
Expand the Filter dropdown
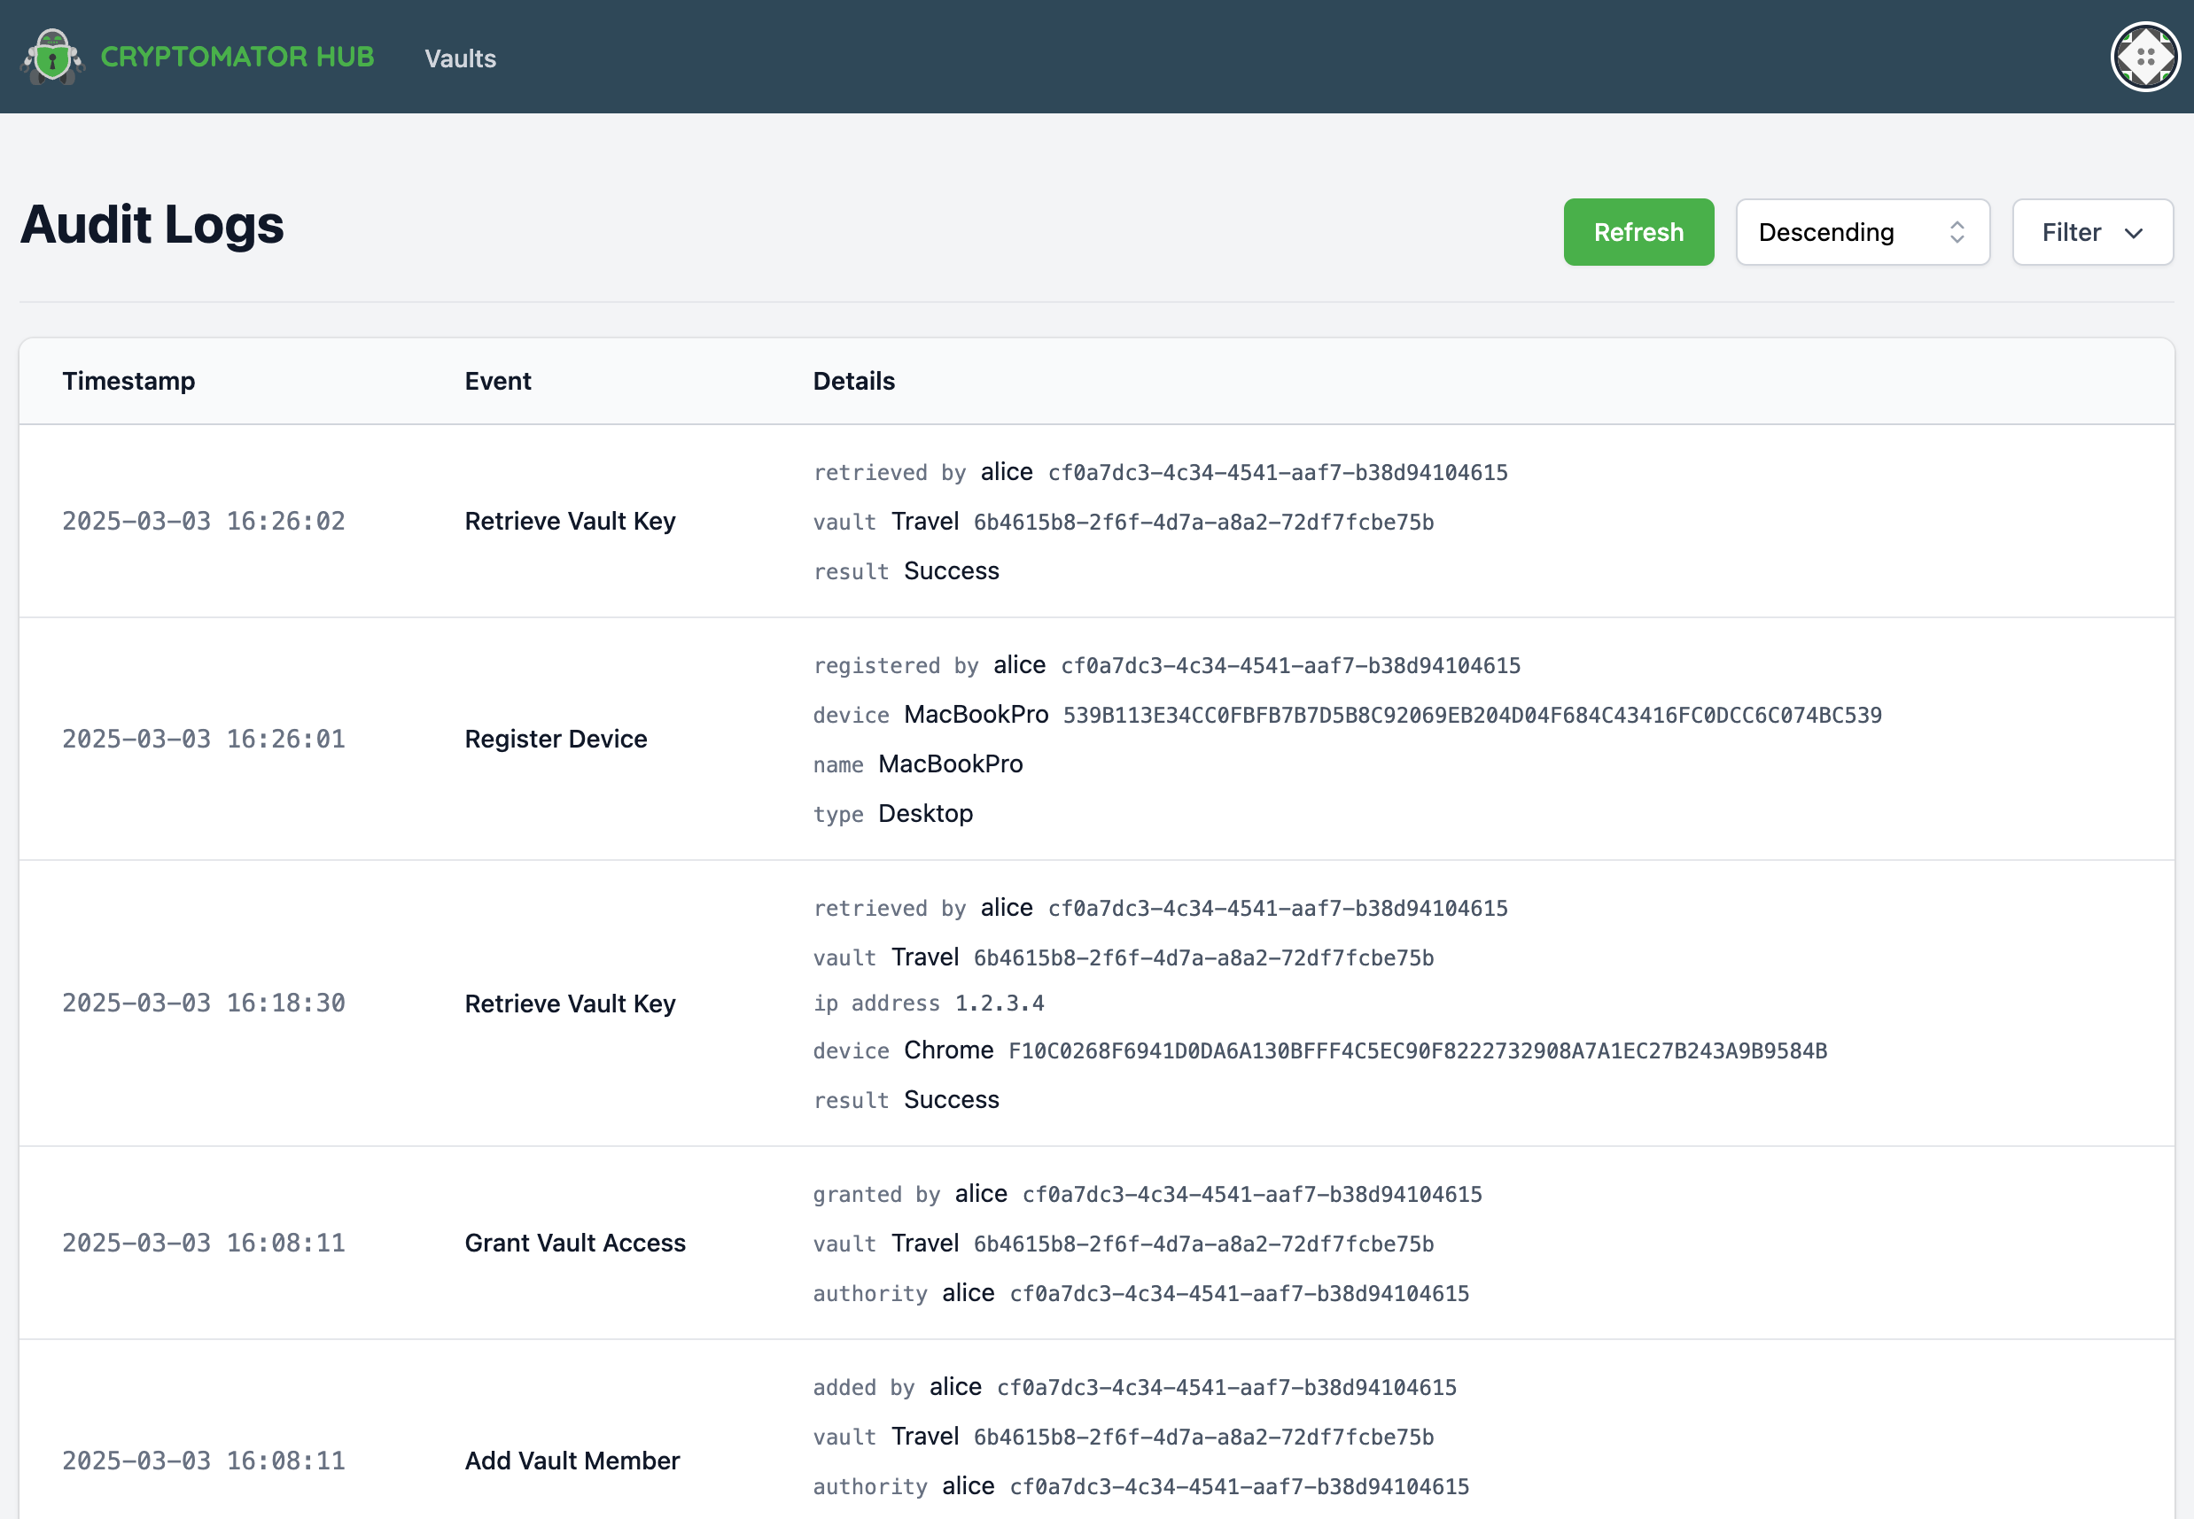2092,232
